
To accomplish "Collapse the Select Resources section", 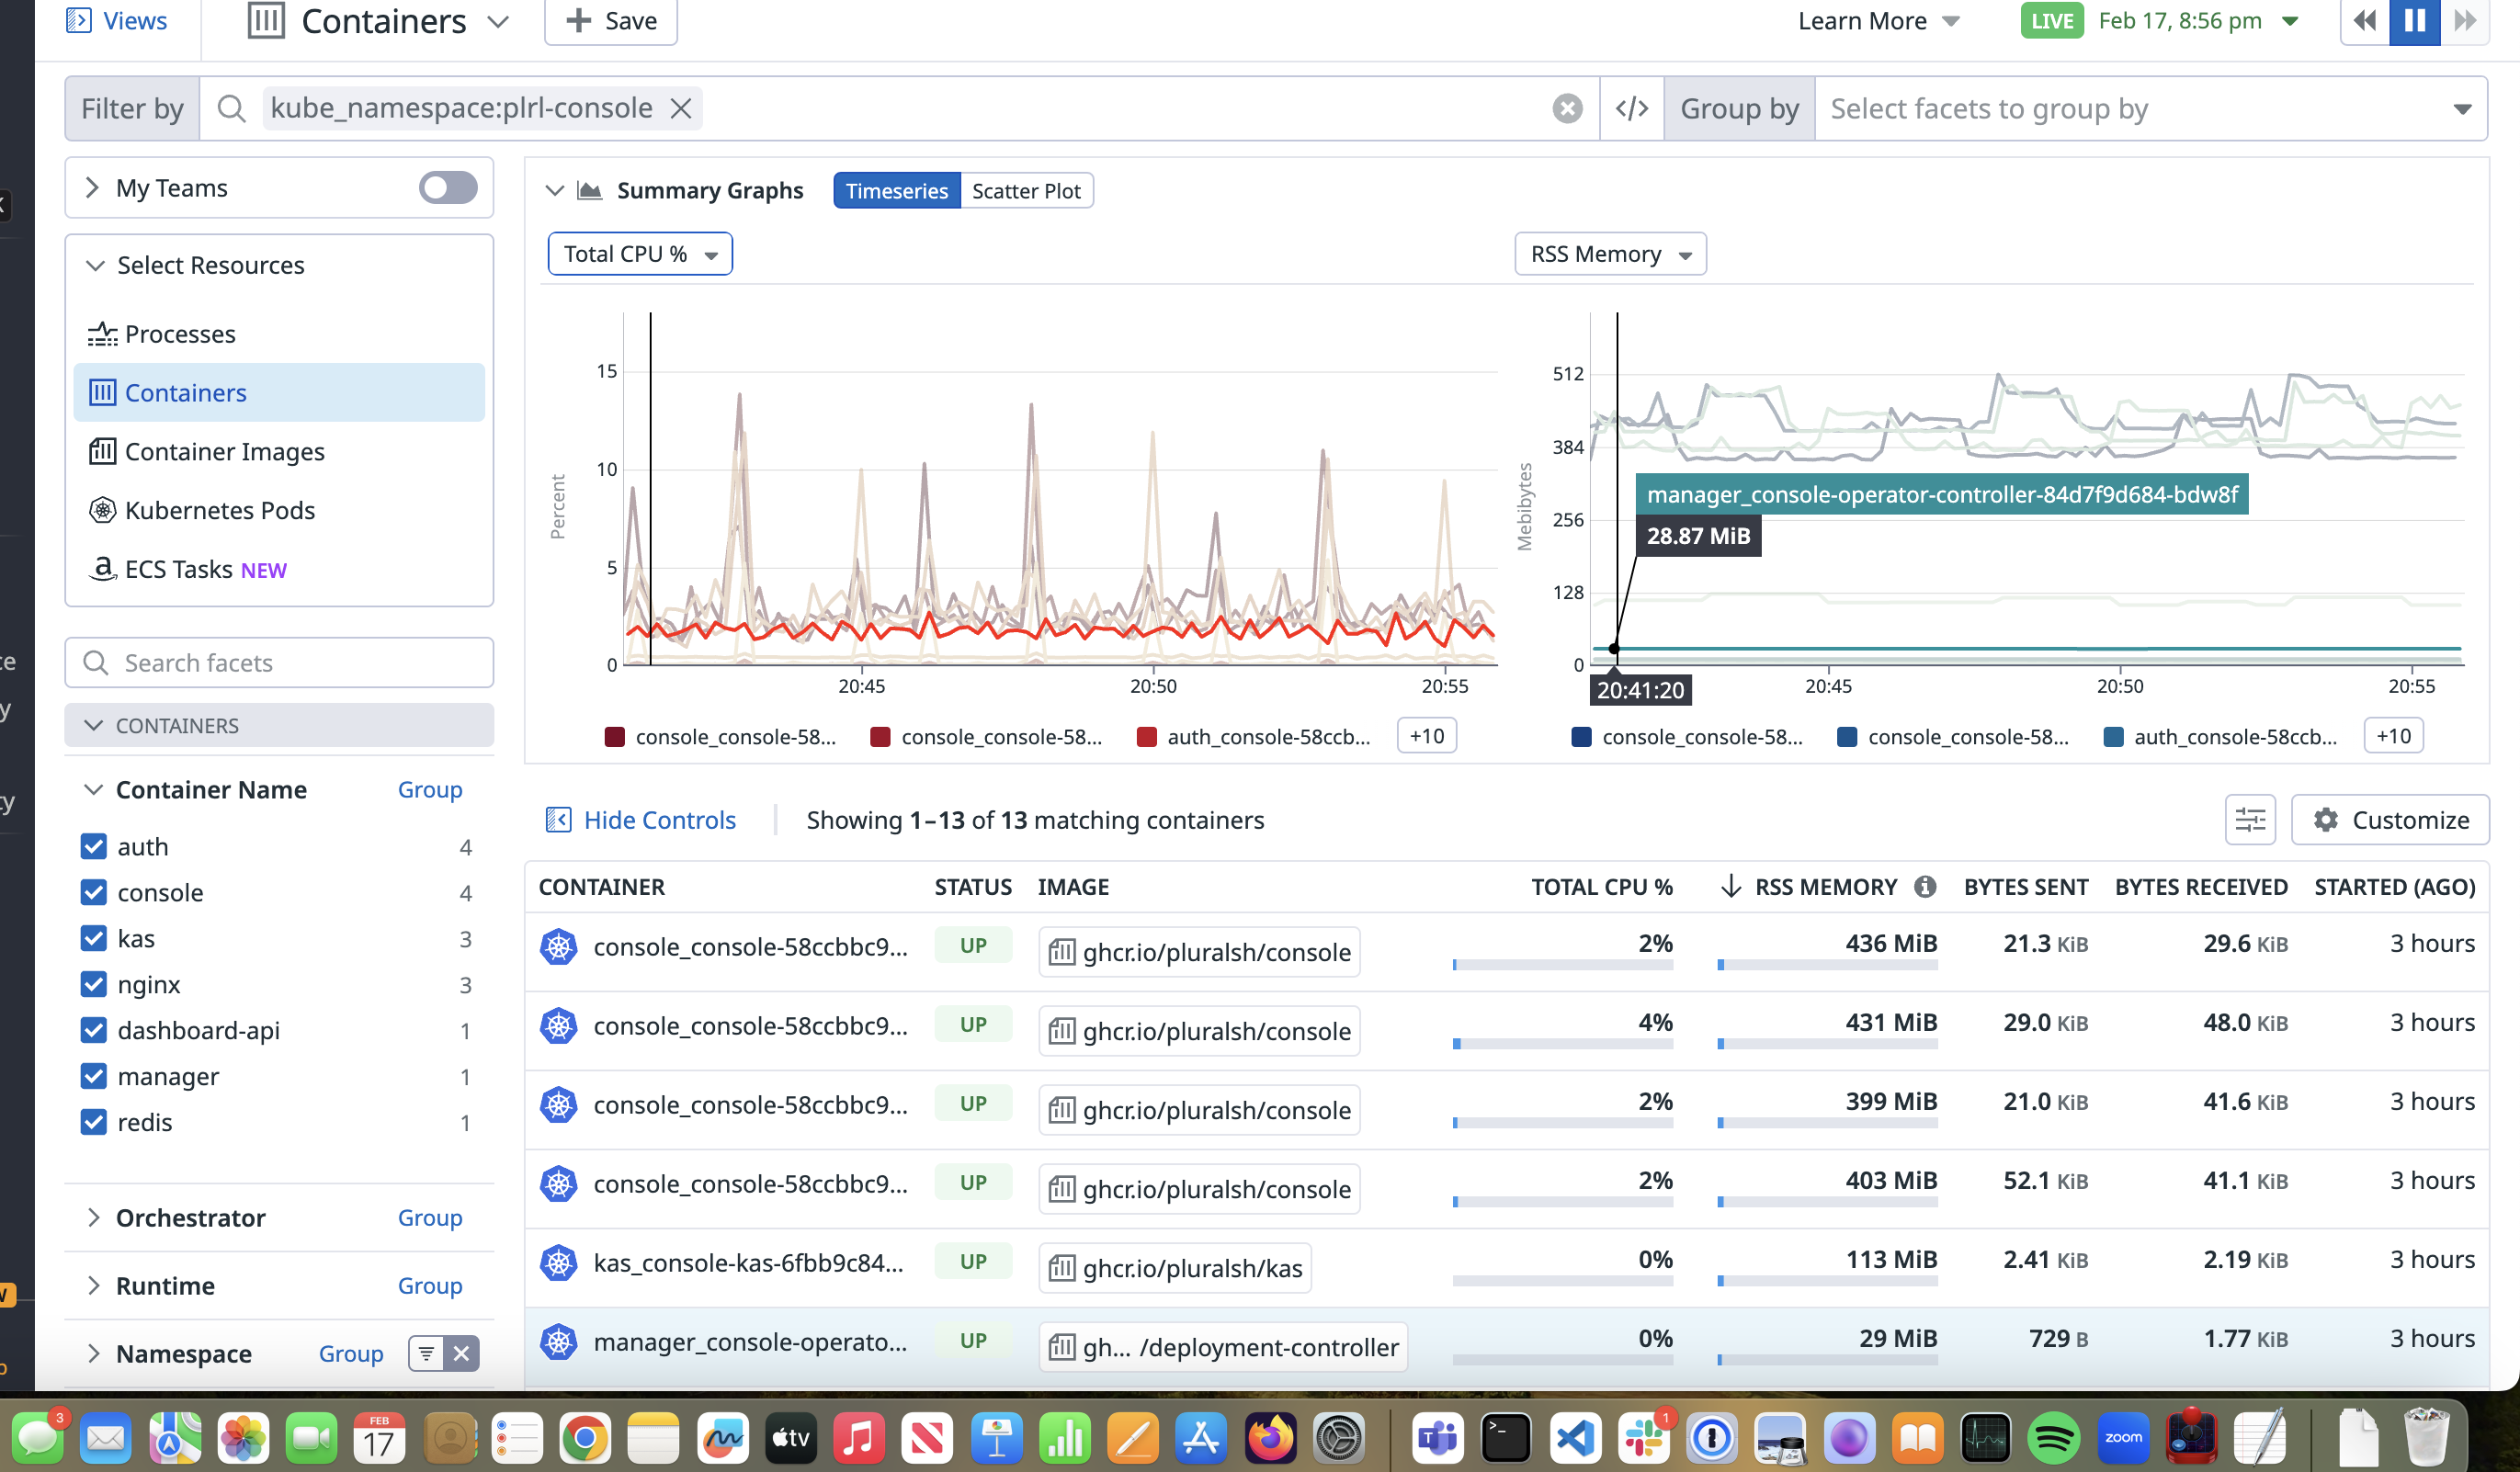I will click(x=95, y=265).
